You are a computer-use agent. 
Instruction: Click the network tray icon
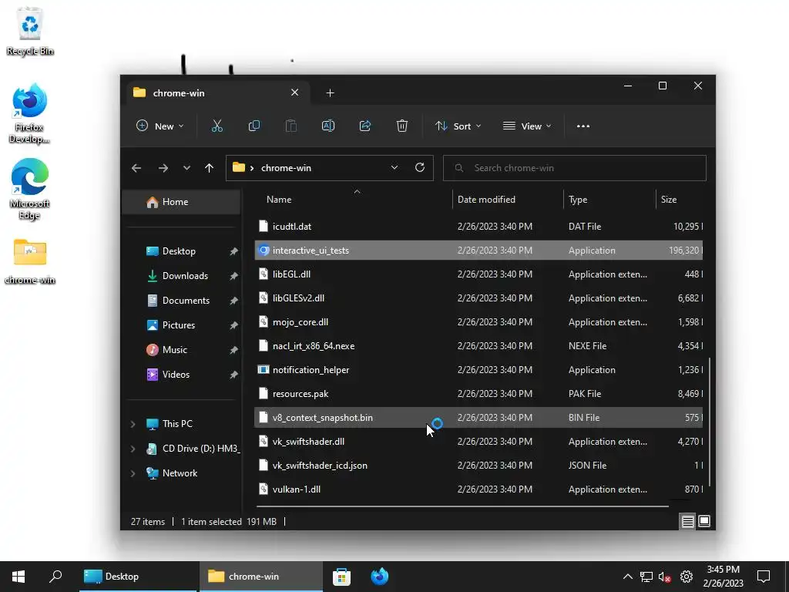tap(646, 577)
